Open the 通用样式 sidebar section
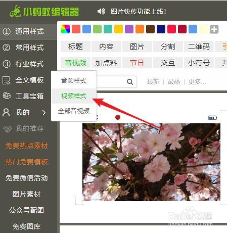 click(28, 31)
